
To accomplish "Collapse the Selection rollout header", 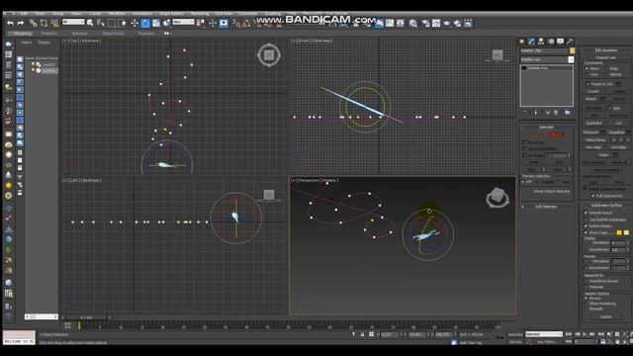I will point(546,128).
